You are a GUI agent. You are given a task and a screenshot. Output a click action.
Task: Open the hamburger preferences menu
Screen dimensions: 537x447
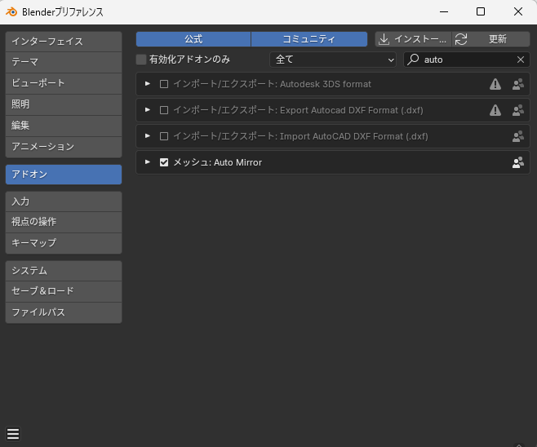pyautogui.click(x=13, y=434)
